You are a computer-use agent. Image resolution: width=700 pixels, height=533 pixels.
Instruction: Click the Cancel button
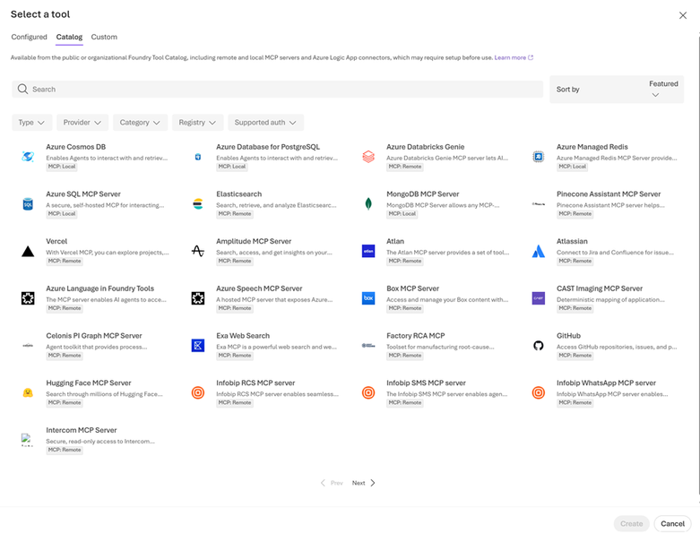click(x=672, y=524)
